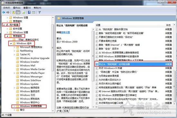The height and width of the screenshot is (118, 177).
Task: Switch to the 标准 tab
Action: [66, 111]
